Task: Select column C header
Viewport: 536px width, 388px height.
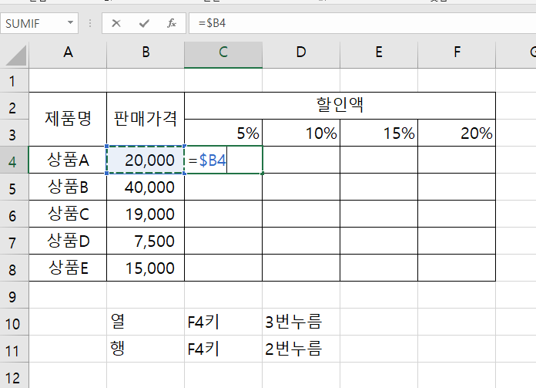Action: coord(223,55)
